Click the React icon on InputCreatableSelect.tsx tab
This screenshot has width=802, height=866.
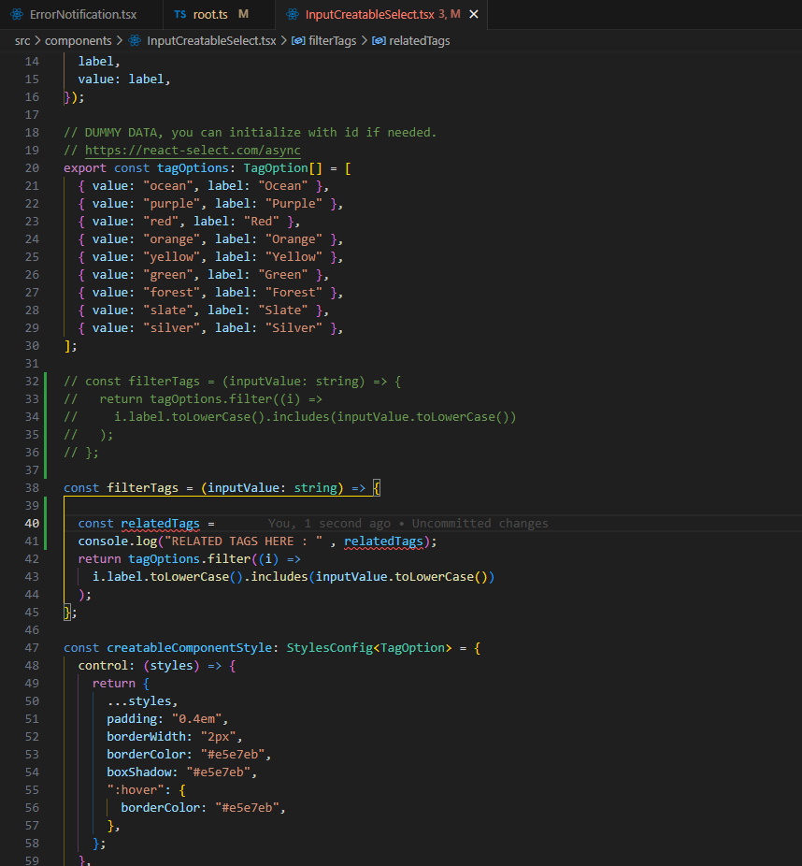coord(293,14)
